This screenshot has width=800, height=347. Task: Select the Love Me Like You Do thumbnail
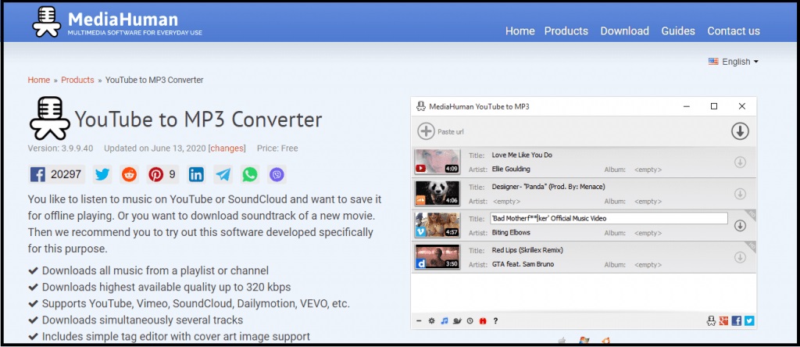pos(437,162)
